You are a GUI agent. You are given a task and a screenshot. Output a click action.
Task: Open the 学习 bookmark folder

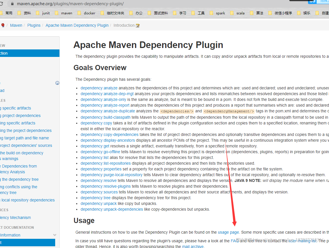pyautogui.click(x=180, y=13)
